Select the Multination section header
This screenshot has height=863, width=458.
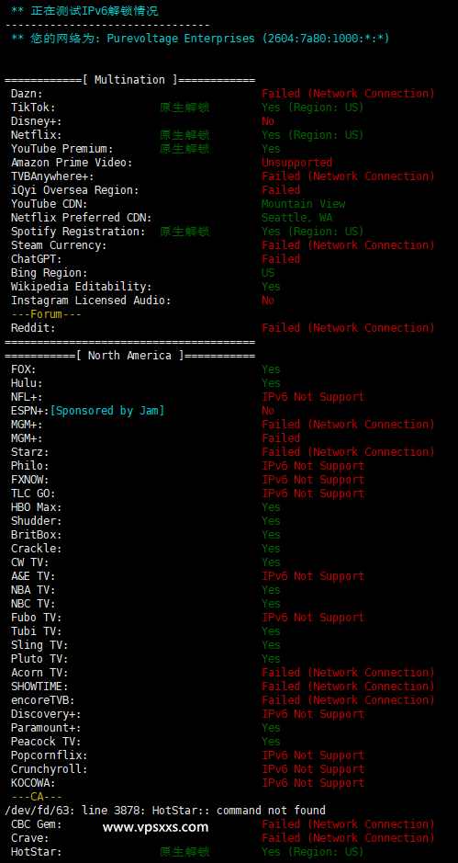pos(129,80)
